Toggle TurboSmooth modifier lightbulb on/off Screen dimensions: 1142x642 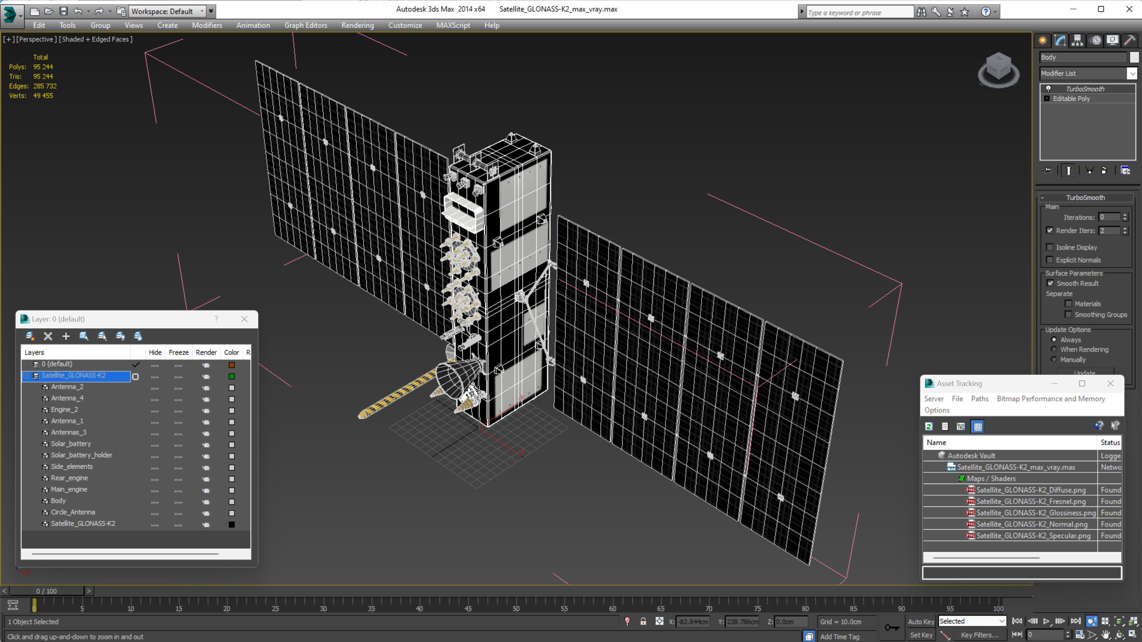(x=1048, y=89)
